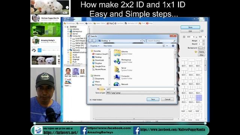Select Originals folder in the tree
This screenshot has height=135, width=240.
pos(76,59)
